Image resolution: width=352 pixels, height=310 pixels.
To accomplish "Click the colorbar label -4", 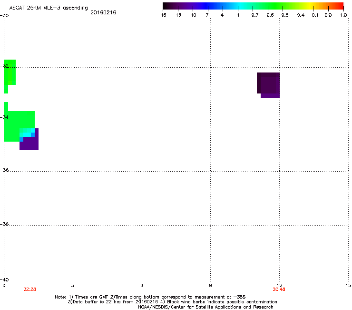I will pyautogui.click(x=220, y=15).
